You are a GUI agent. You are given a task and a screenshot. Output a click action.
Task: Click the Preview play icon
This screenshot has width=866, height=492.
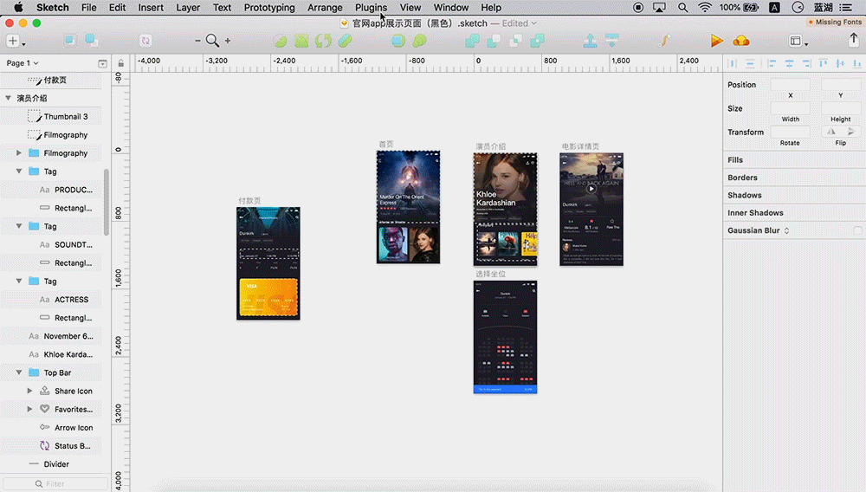coord(716,41)
